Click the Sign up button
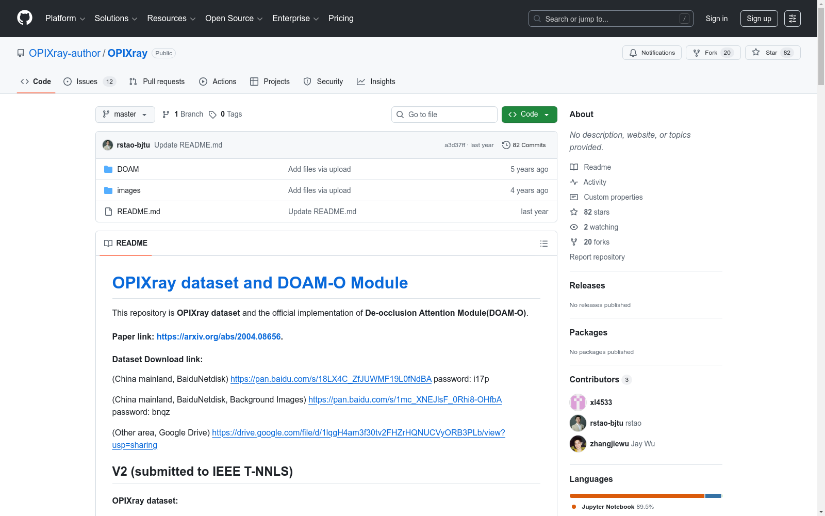The width and height of the screenshot is (825, 516). pos(759,19)
